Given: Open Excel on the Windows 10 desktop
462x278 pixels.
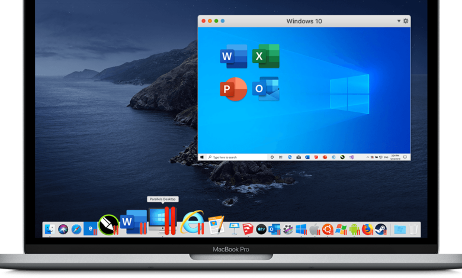Looking at the screenshot, I should [x=266, y=56].
